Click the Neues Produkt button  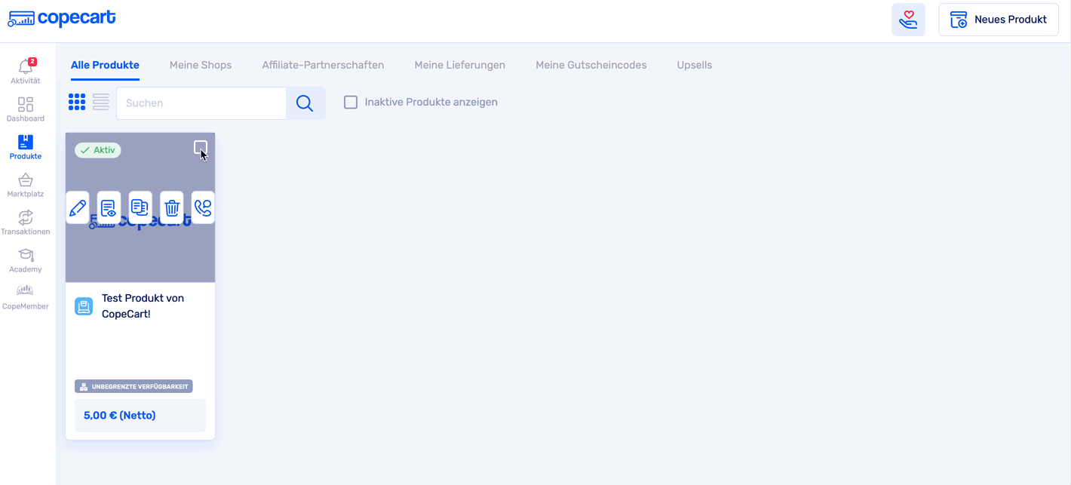pos(999,20)
